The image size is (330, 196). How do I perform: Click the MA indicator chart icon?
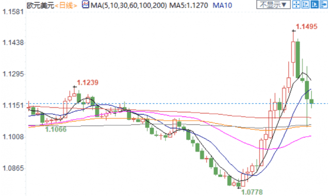point(86,5)
